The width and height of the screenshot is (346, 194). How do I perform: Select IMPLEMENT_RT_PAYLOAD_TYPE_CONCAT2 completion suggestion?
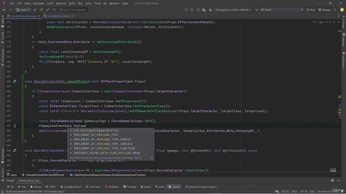point(110,144)
